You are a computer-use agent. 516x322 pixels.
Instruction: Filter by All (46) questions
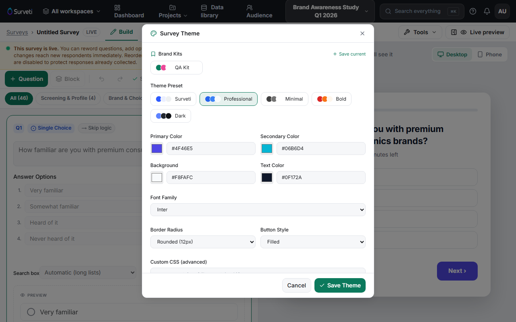click(x=19, y=98)
